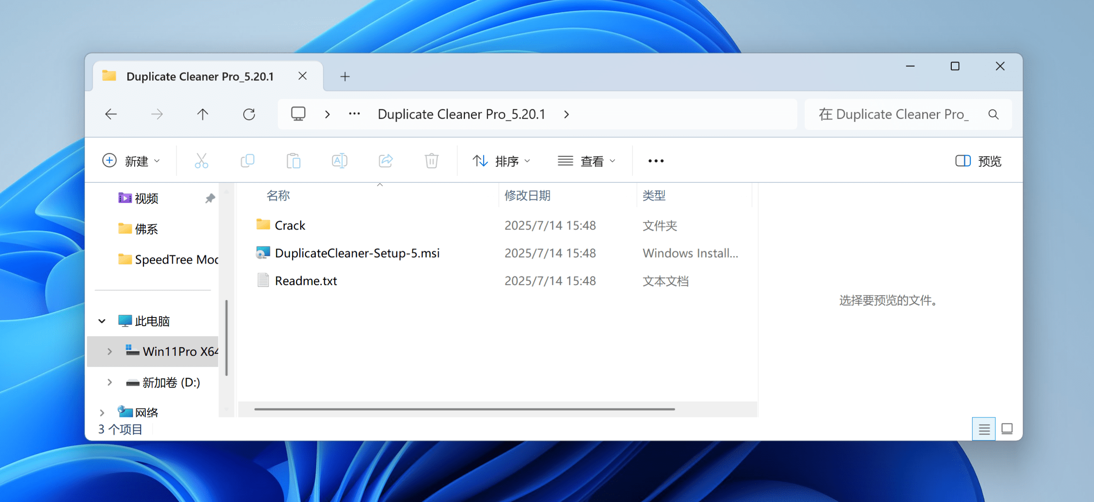
Task: Click the Share icon
Action: [x=385, y=161]
